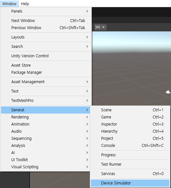
Task: Choose Unity Version Control
Action: 45,56
